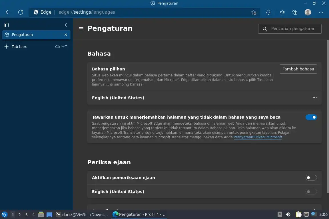Click the Edge site info icon in address bar

[x=43, y=12]
